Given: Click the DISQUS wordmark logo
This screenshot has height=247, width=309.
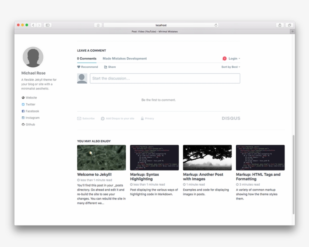Looking at the screenshot, I should tap(231, 118).
